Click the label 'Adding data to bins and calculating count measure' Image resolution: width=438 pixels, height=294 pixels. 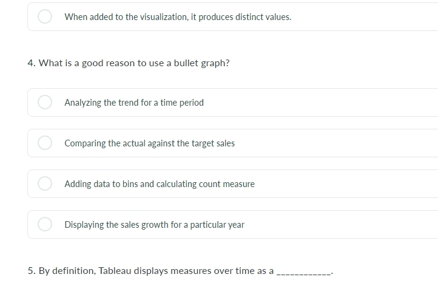[x=160, y=184]
